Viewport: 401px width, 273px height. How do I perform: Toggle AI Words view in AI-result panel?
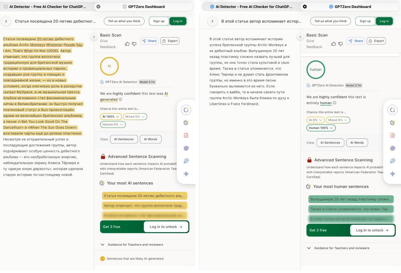[x=151, y=139]
